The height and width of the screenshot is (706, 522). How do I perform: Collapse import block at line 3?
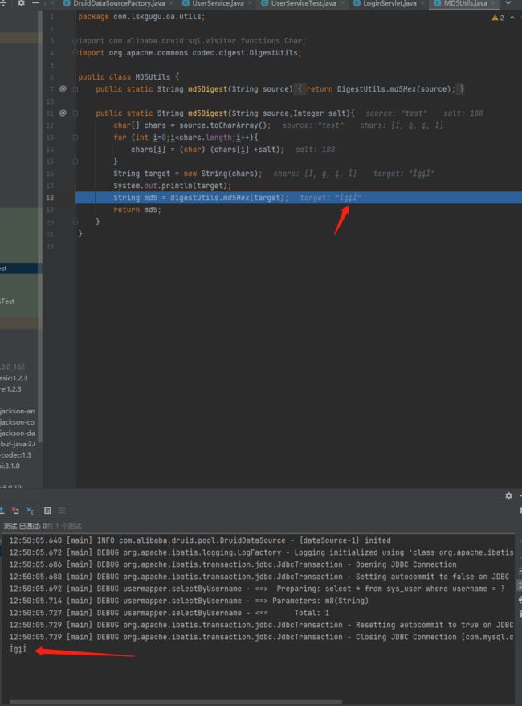(75, 41)
